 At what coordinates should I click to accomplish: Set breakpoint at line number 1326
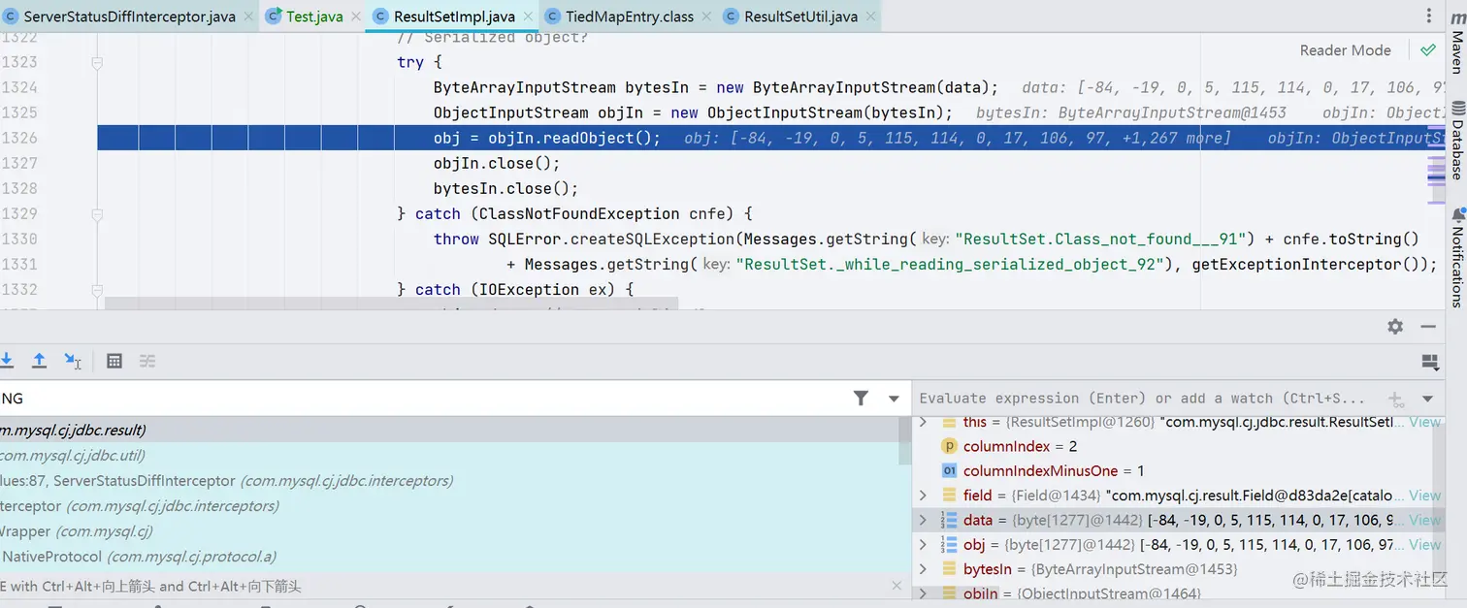[19, 138]
